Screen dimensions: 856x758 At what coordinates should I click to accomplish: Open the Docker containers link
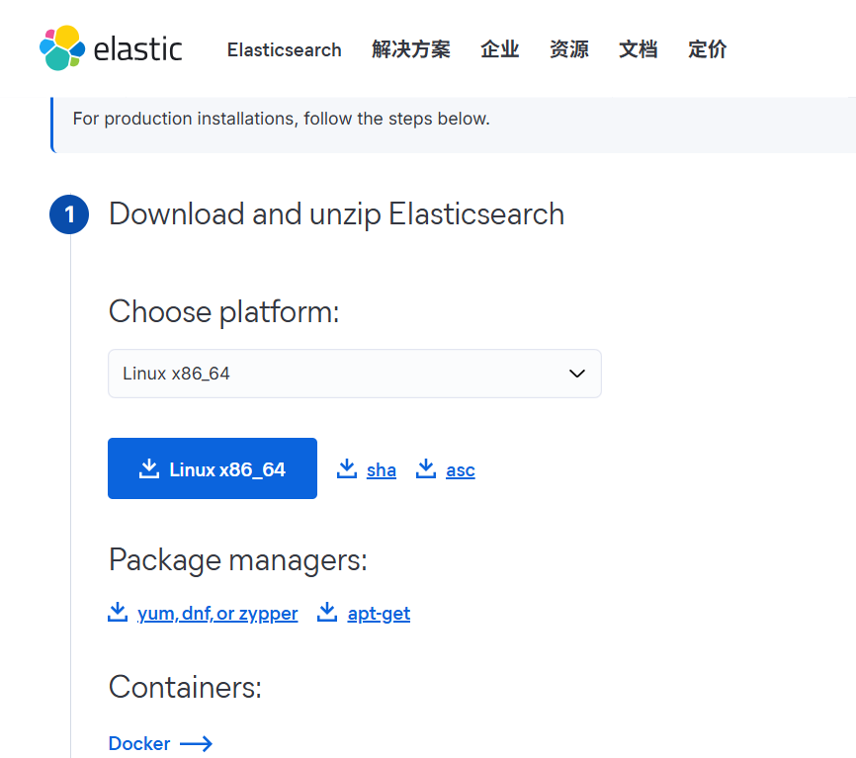point(139,743)
